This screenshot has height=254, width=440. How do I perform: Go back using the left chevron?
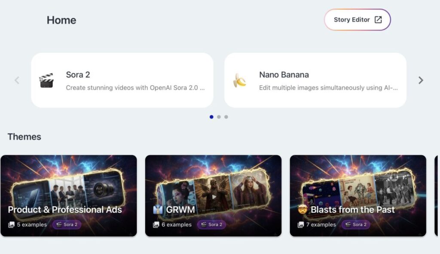(x=17, y=80)
